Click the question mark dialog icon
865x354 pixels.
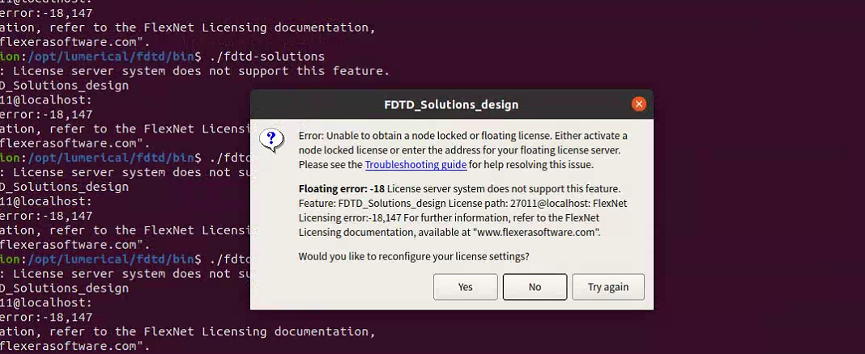pos(271,141)
